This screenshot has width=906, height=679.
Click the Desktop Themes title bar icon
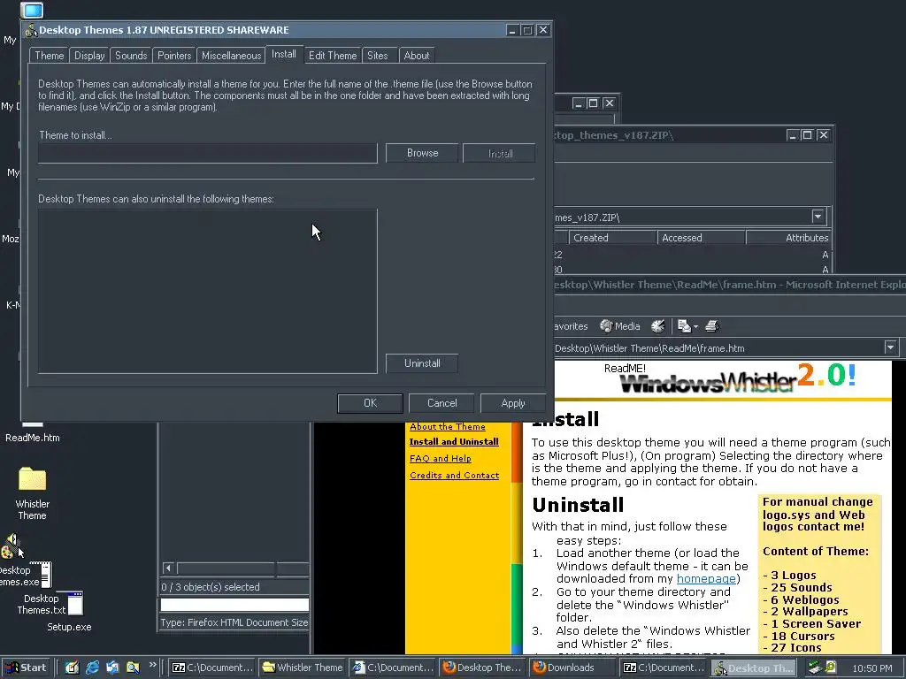pyautogui.click(x=31, y=30)
